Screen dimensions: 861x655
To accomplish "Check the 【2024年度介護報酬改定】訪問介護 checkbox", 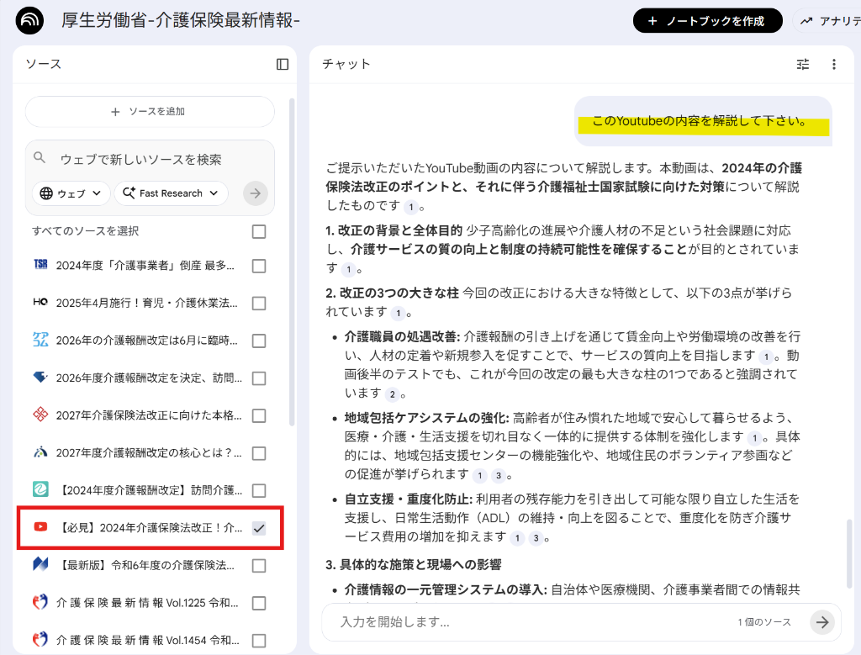I will (x=259, y=490).
